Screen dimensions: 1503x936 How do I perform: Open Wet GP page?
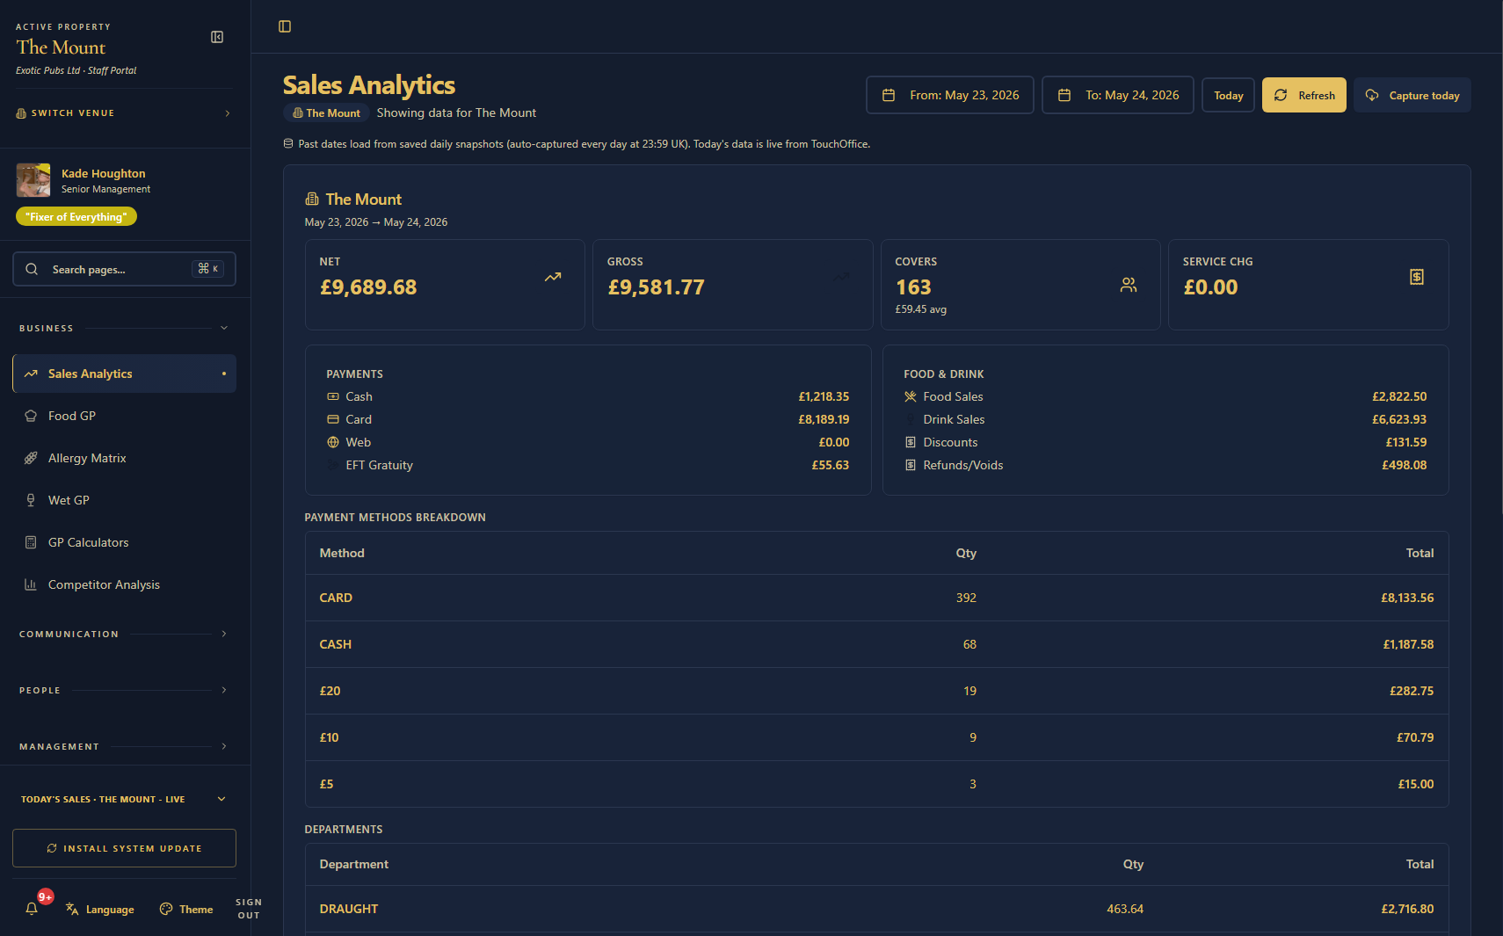[x=124, y=500]
